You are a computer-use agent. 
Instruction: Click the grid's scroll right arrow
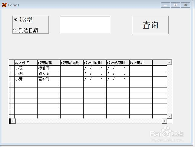164,121
